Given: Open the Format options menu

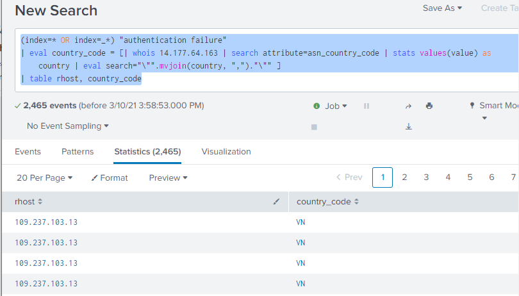Looking at the screenshot, I should tap(110, 178).
